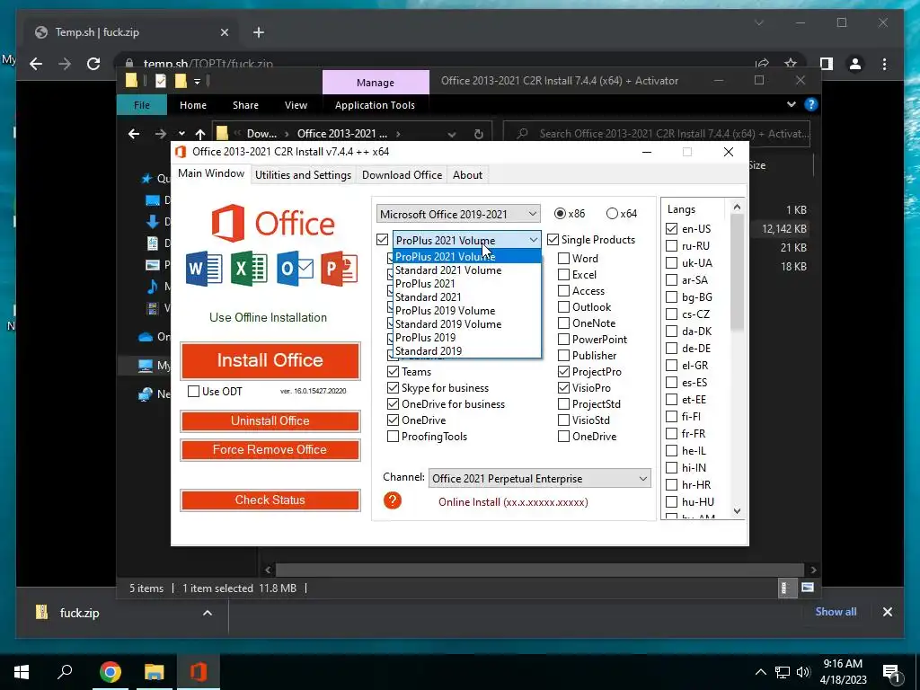Close the Temp.sh Chrome tab
Screen dimensions: 920x690
(x=224, y=32)
